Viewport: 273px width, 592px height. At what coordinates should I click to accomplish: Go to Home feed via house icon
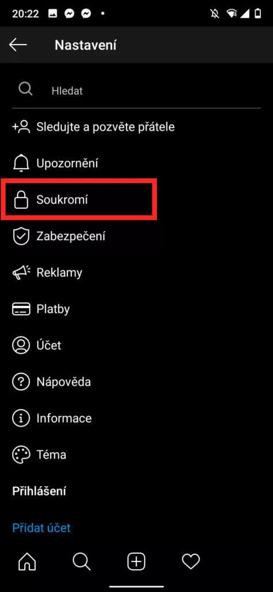[x=27, y=562]
